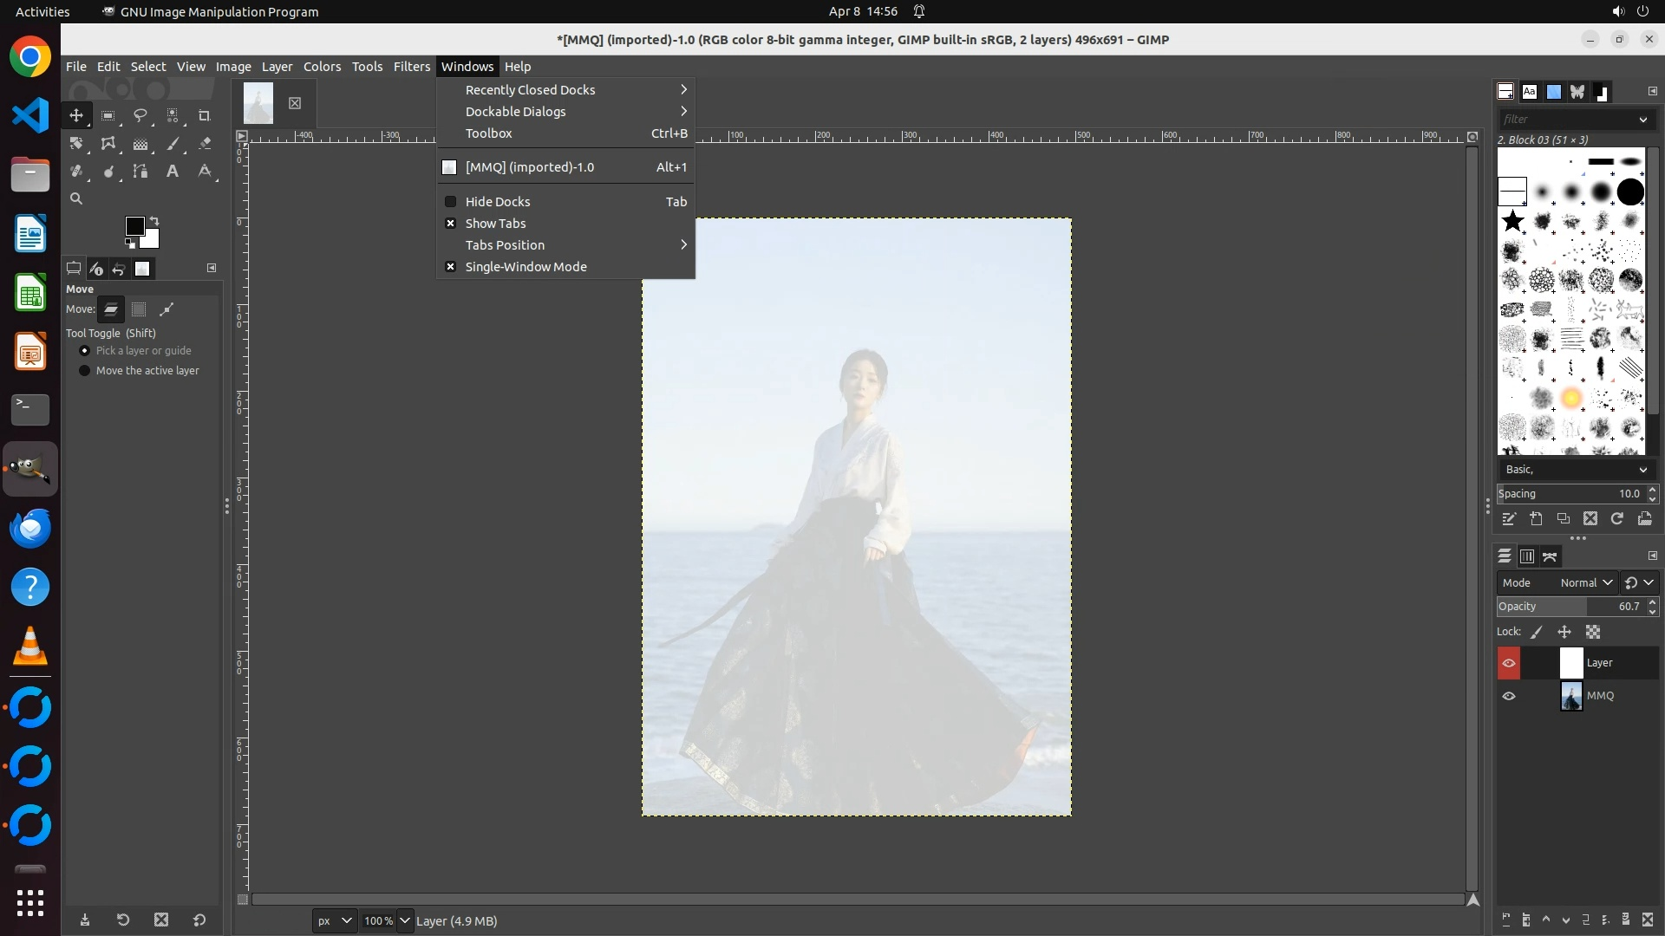Viewport: 1665px width, 936px height.
Task: Select the Crop tool
Action: 205,115
